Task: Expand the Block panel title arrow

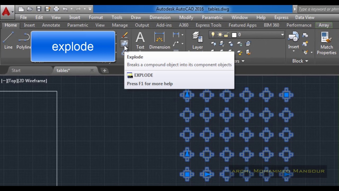Action: pos(307,61)
